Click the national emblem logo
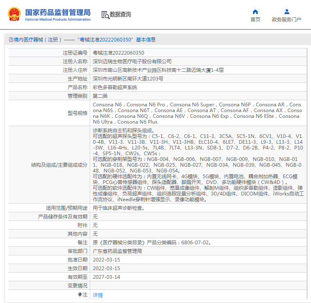Viewport: 311px width, 303px height. (14, 14)
